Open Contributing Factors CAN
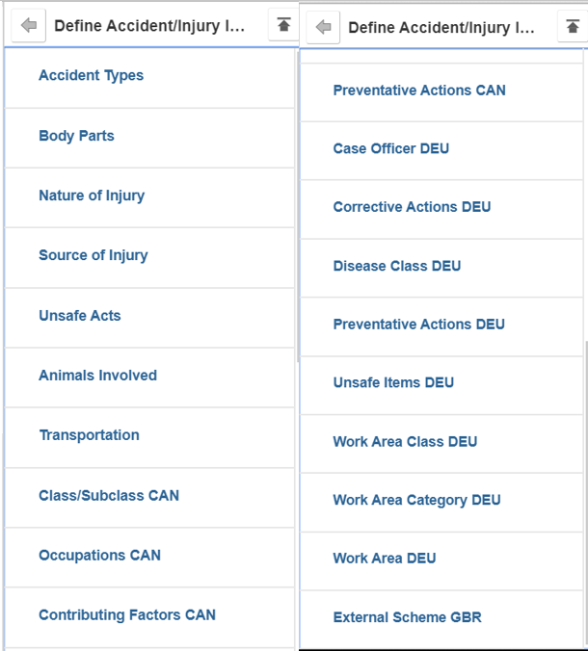 click(x=127, y=614)
